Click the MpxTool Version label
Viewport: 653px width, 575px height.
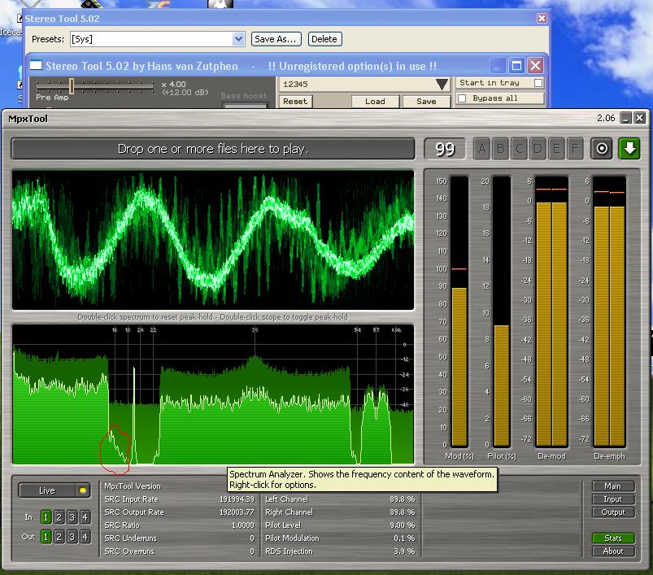coord(133,486)
